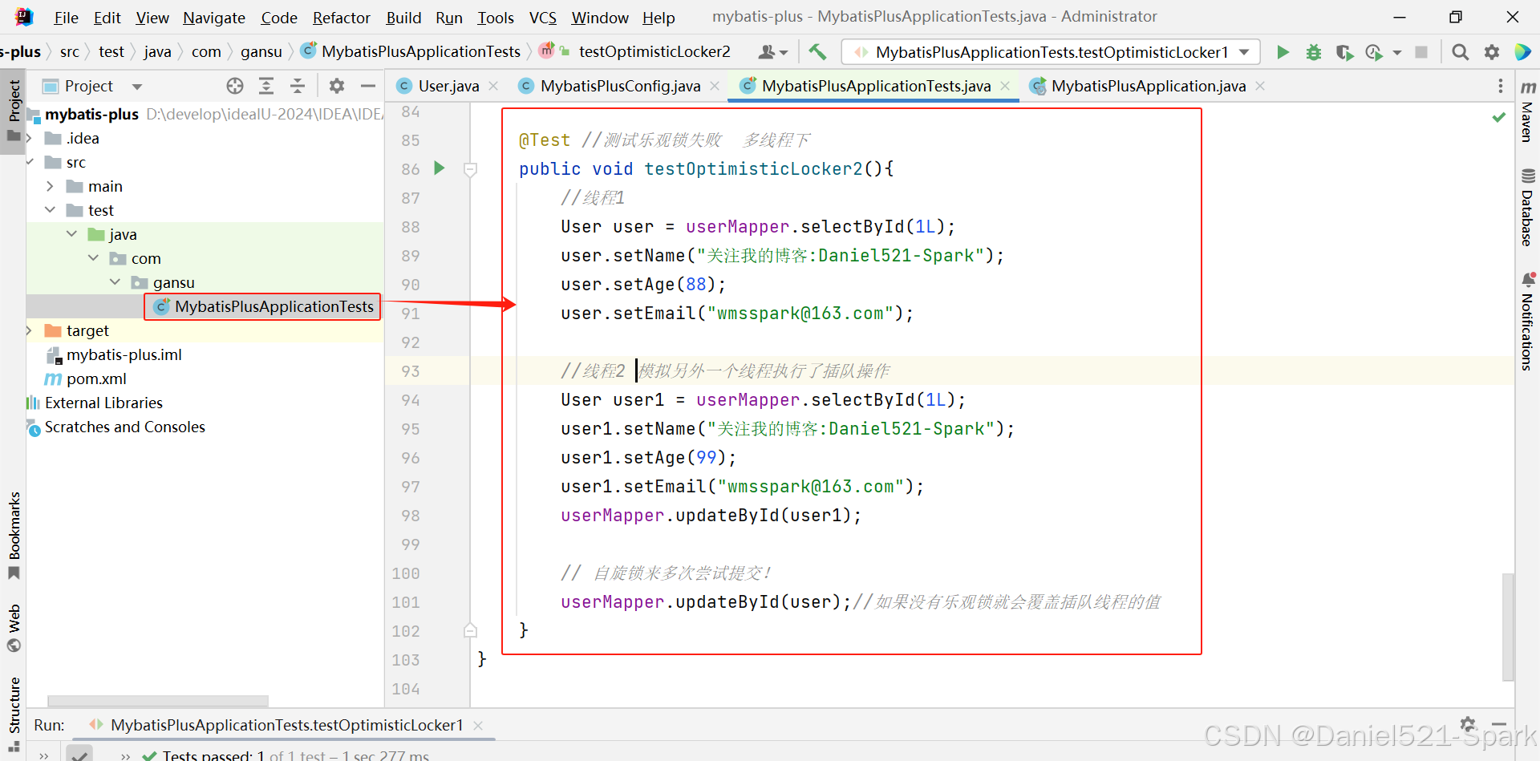The image size is (1540, 761).
Task: Open the Structure tool window
Action: click(14, 714)
